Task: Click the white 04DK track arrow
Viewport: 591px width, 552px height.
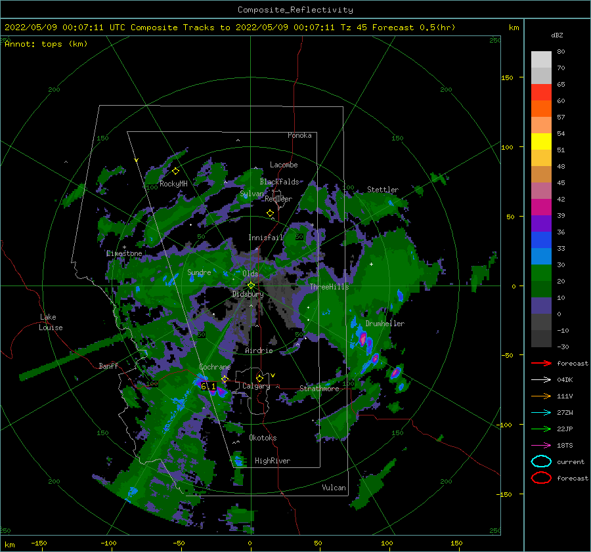Action: [x=541, y=379]
